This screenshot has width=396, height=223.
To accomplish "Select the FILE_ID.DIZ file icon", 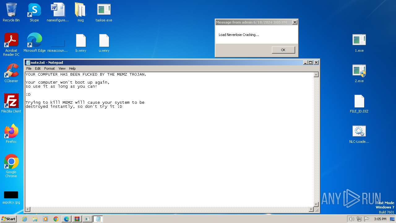I will click(x=359, y=103).
